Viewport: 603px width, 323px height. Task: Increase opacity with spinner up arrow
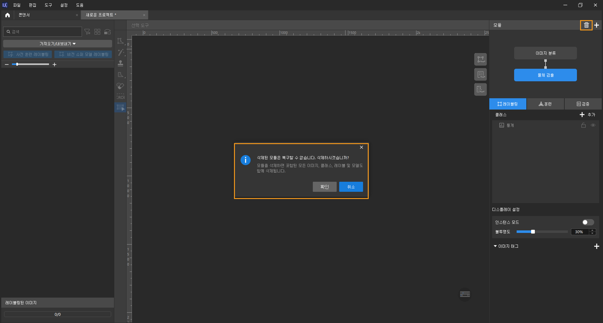pos(593,230)
